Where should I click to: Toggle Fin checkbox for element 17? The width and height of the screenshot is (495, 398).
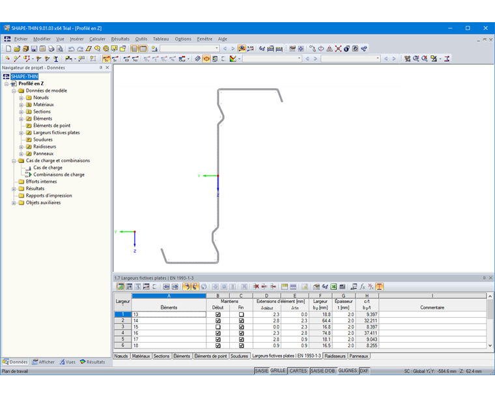point(241,339)
